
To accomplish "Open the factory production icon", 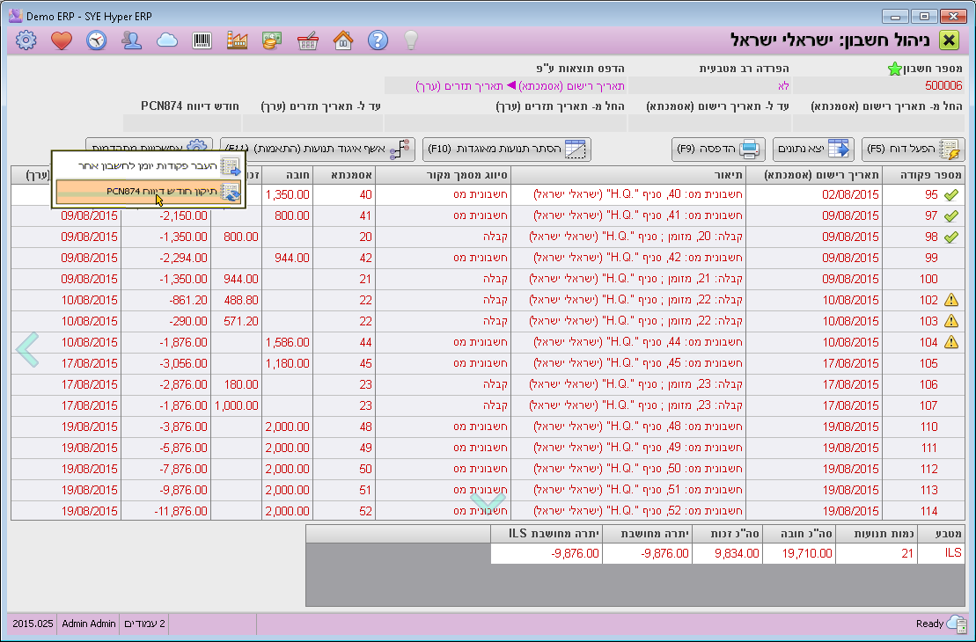I will tap(238, 40).
